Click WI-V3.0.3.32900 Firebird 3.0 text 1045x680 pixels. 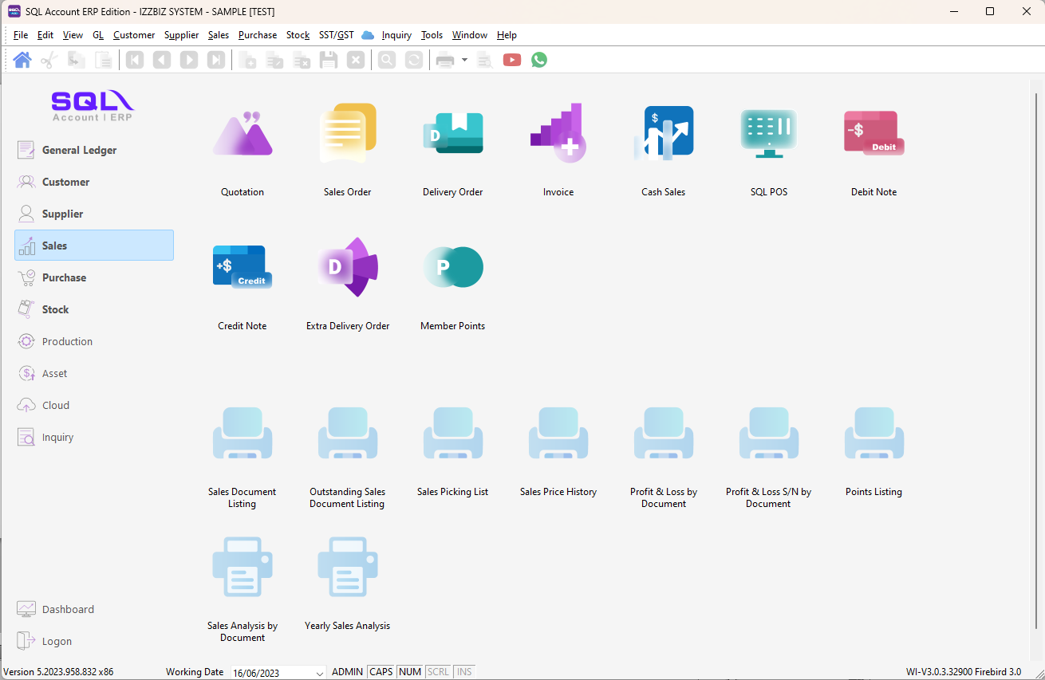(964, 672)
